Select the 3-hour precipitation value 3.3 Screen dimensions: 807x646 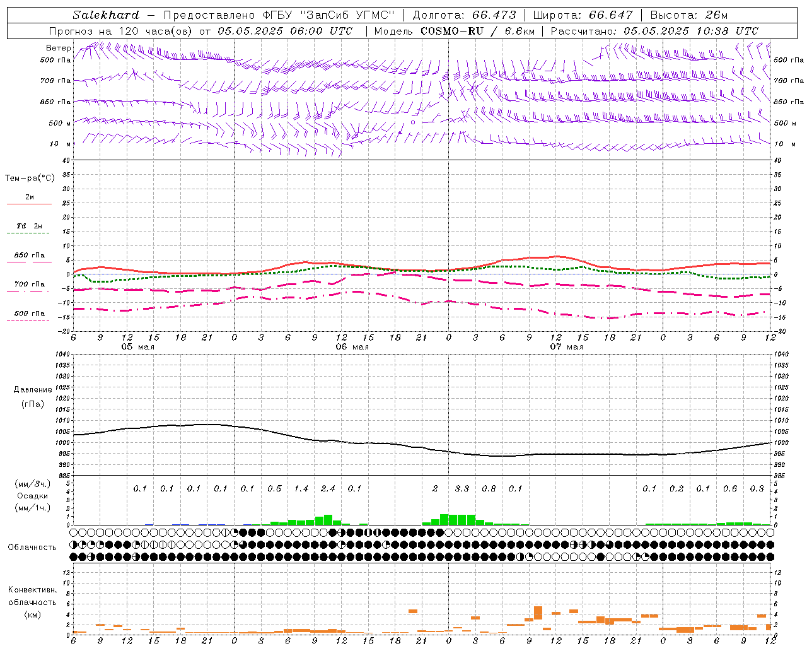click(x=462, y=488)
